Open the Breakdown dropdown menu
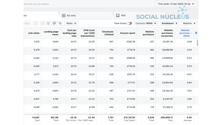222x125 pixels. 170,23
